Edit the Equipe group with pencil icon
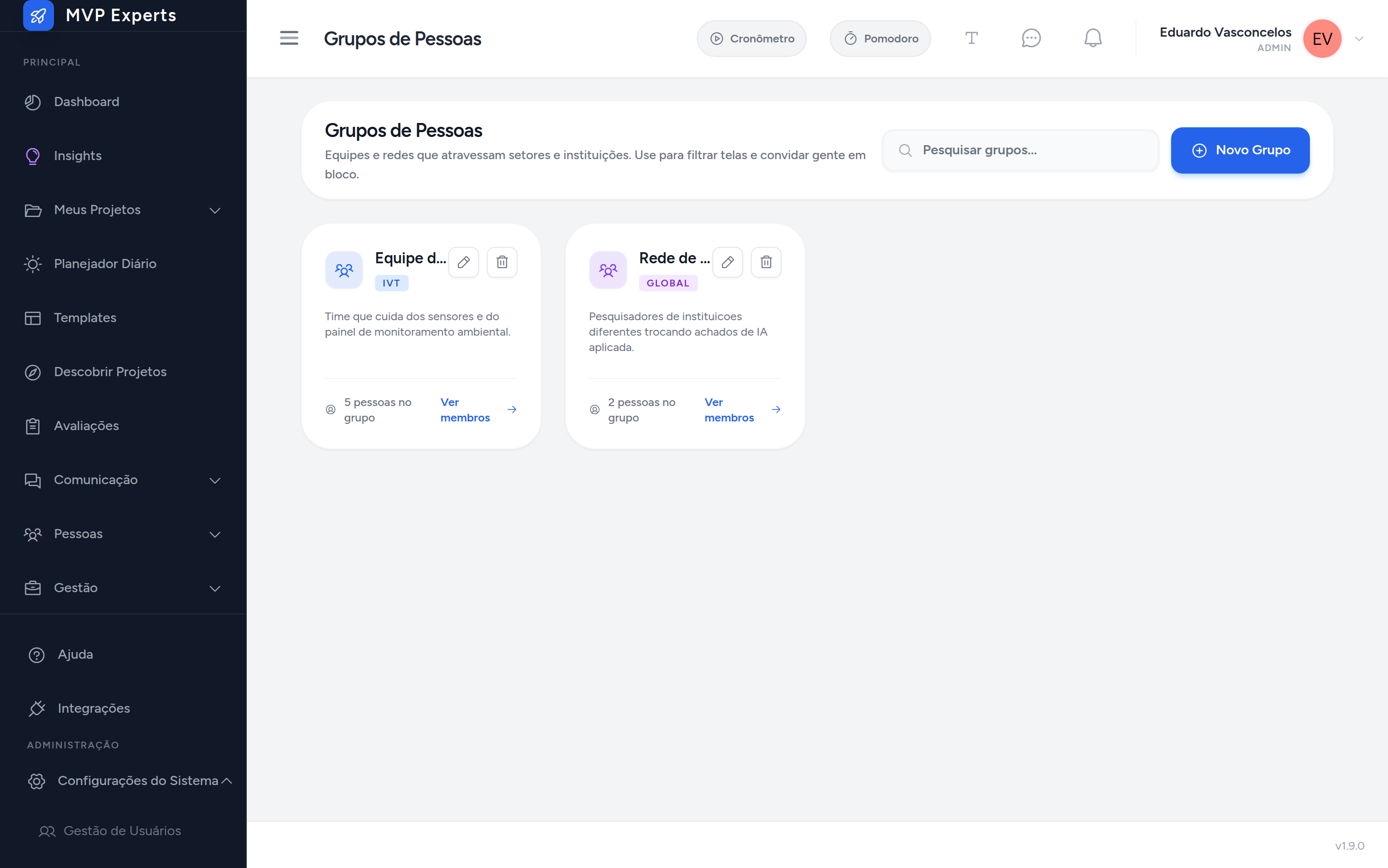 (x=464, y=262)
